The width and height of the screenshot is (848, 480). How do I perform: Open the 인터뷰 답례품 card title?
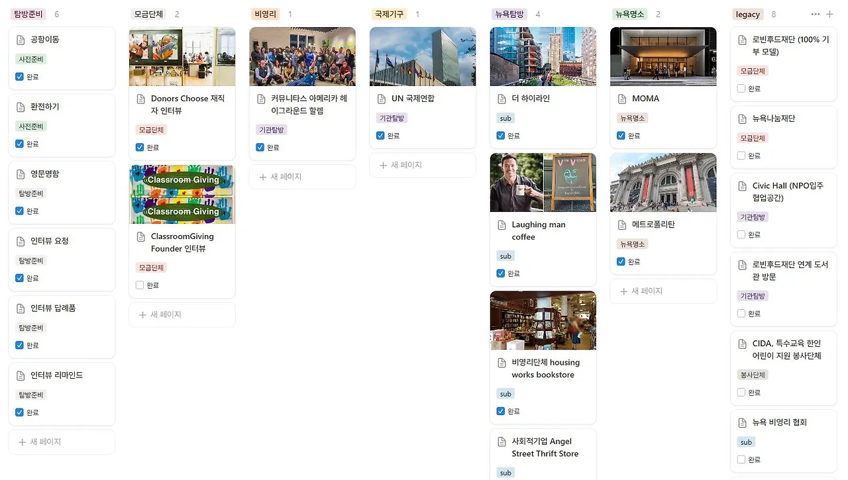pos(53,308)
